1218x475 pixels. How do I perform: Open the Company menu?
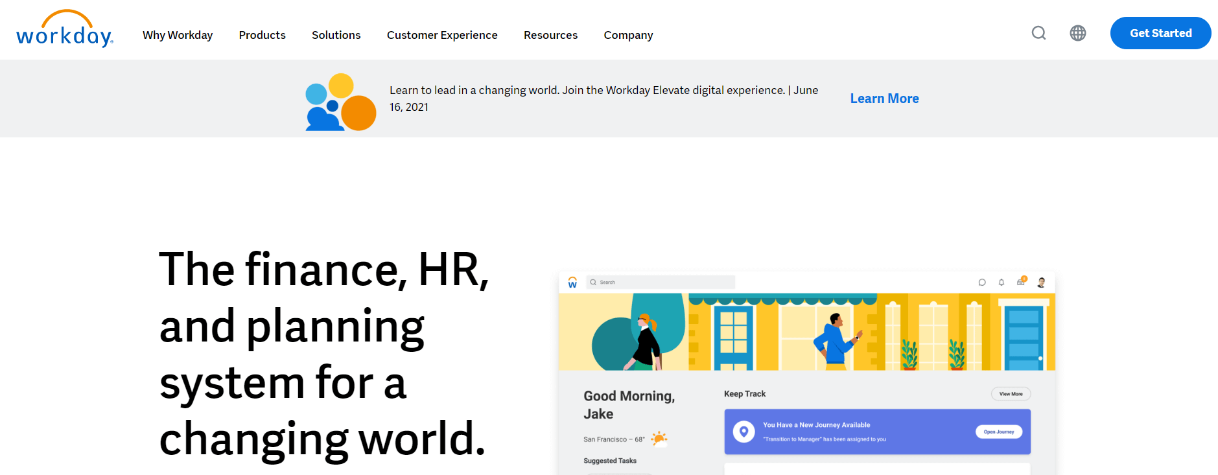click(x=628, y=35)
